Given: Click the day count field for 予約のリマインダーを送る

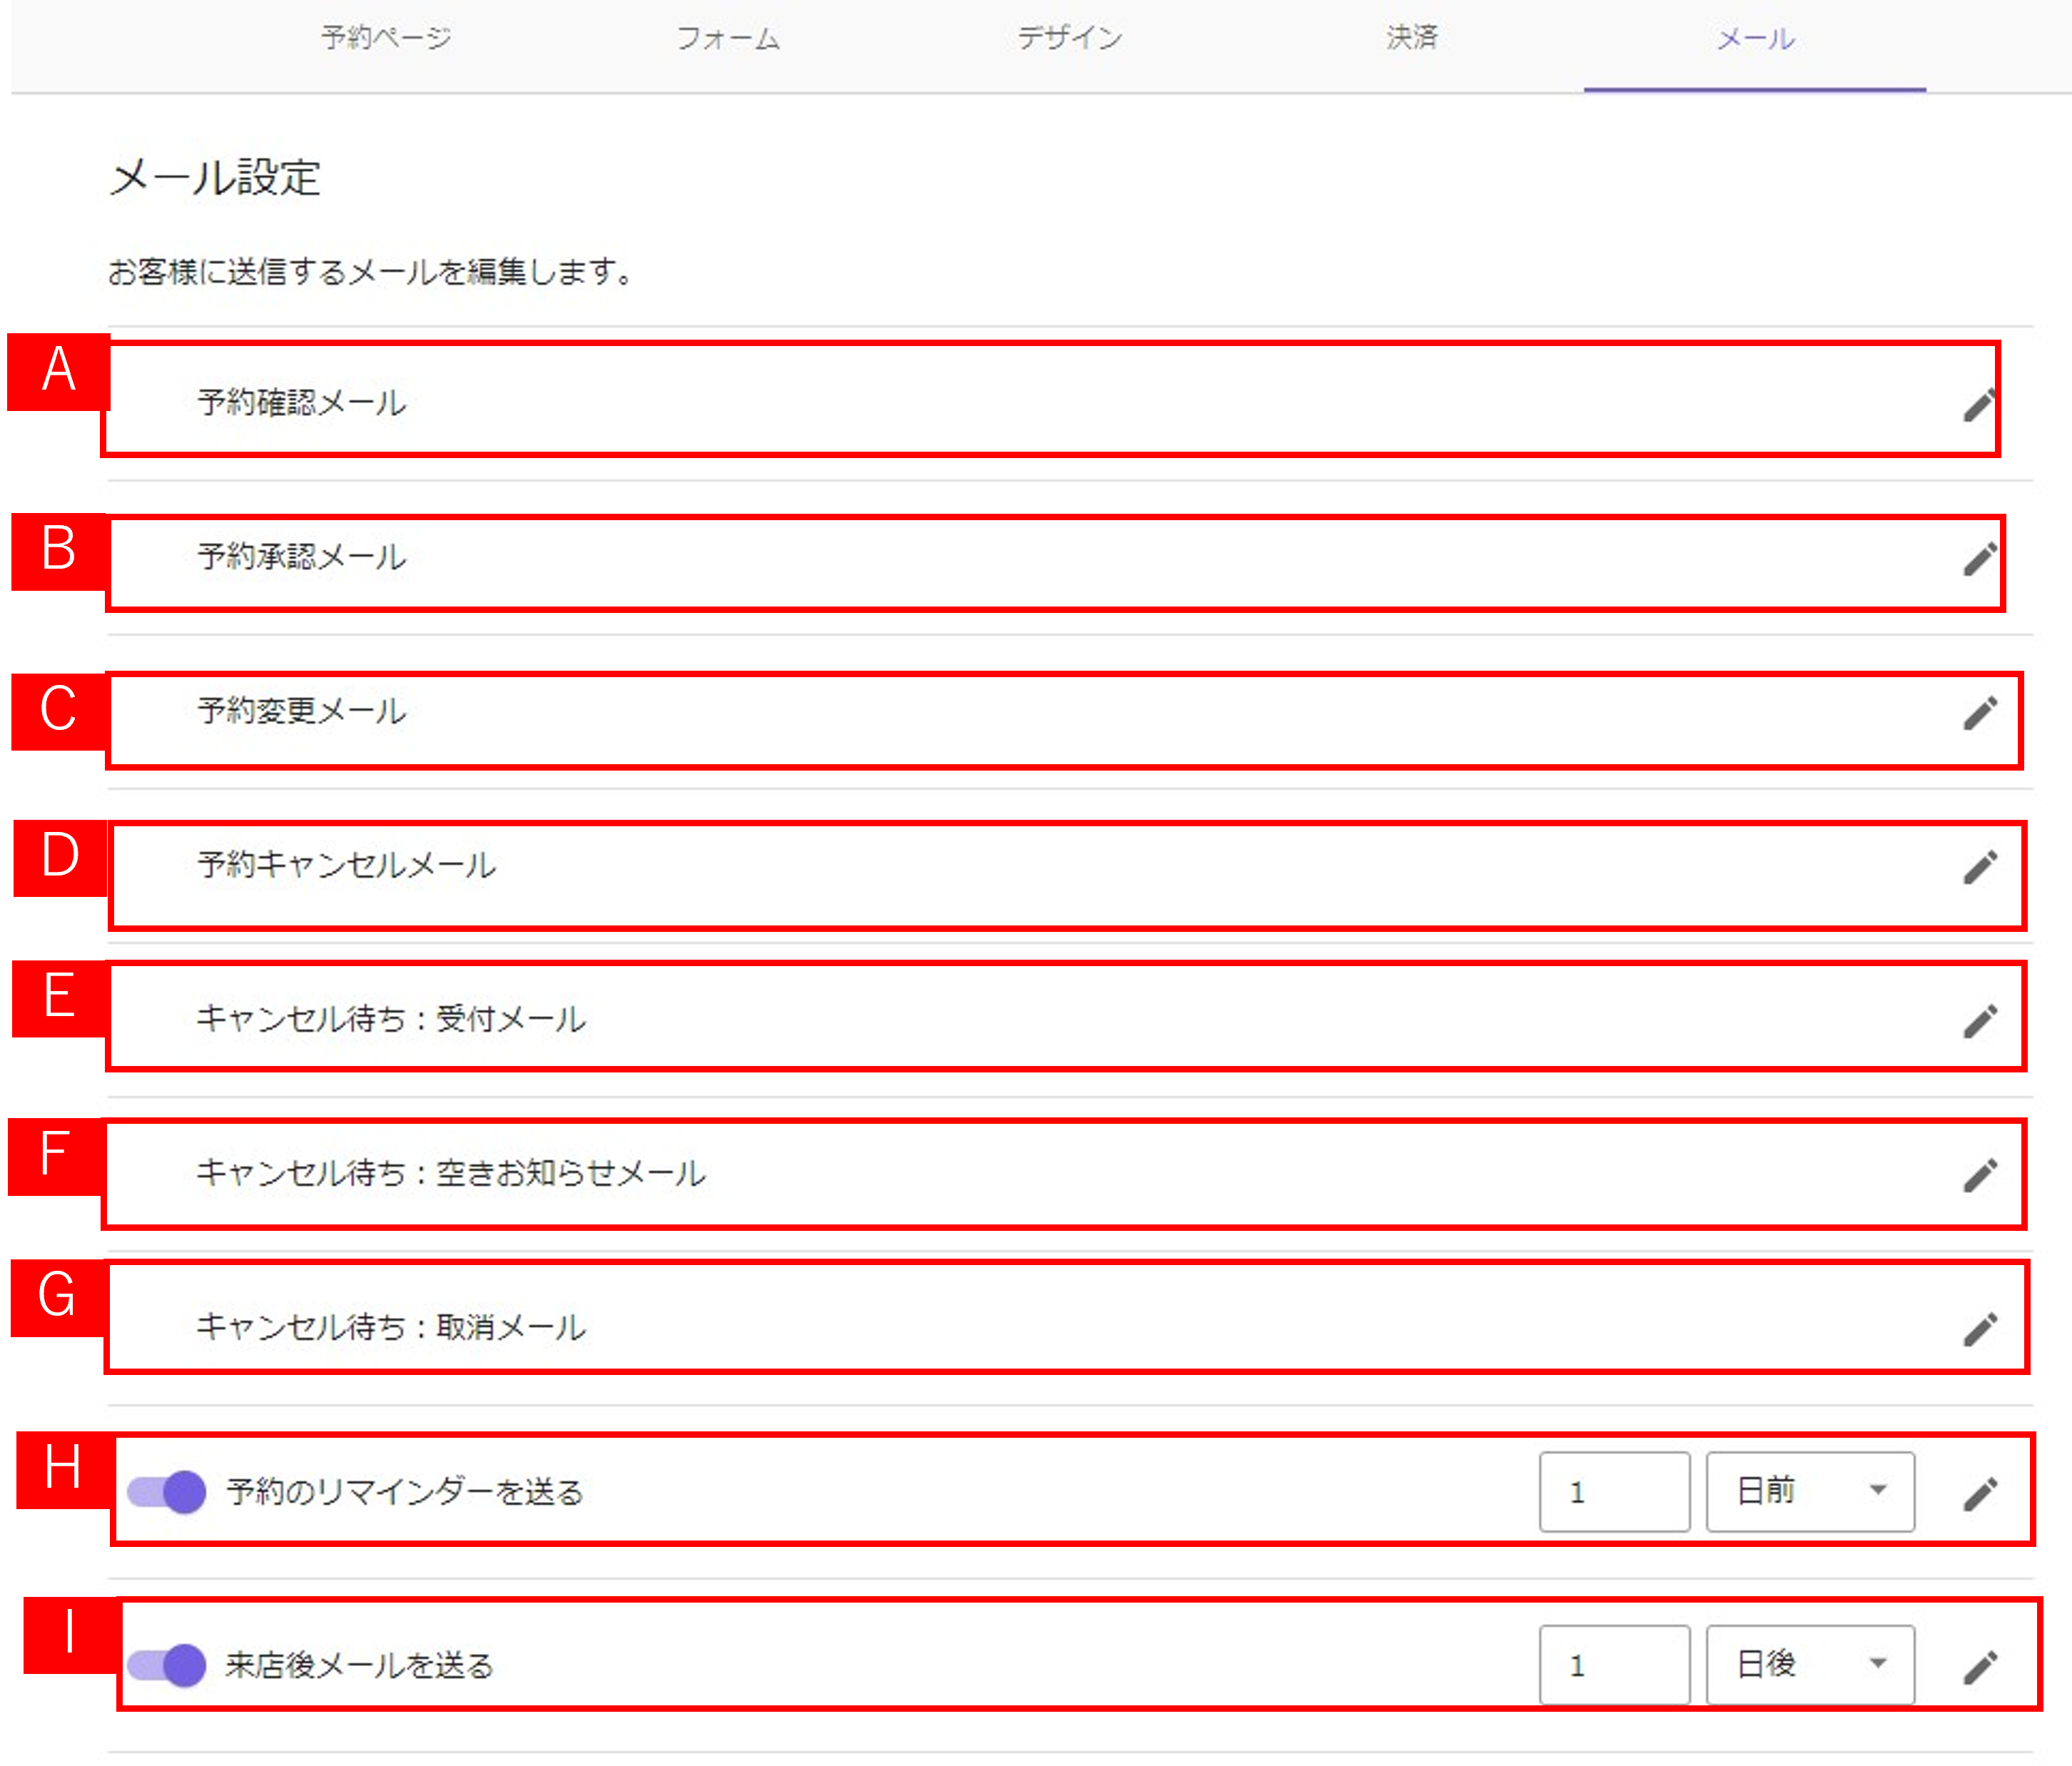Looking at the screenshot, I should [x=1614, y=1491].
